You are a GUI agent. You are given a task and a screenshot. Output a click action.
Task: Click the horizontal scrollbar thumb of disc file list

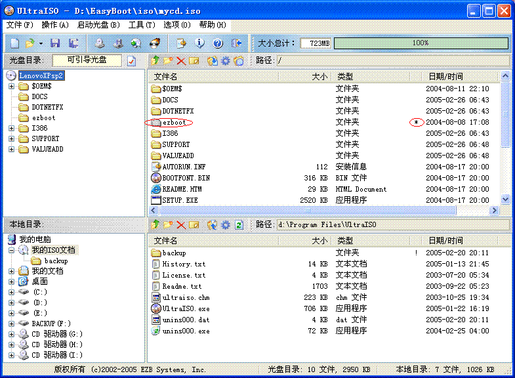coord(308,210)
